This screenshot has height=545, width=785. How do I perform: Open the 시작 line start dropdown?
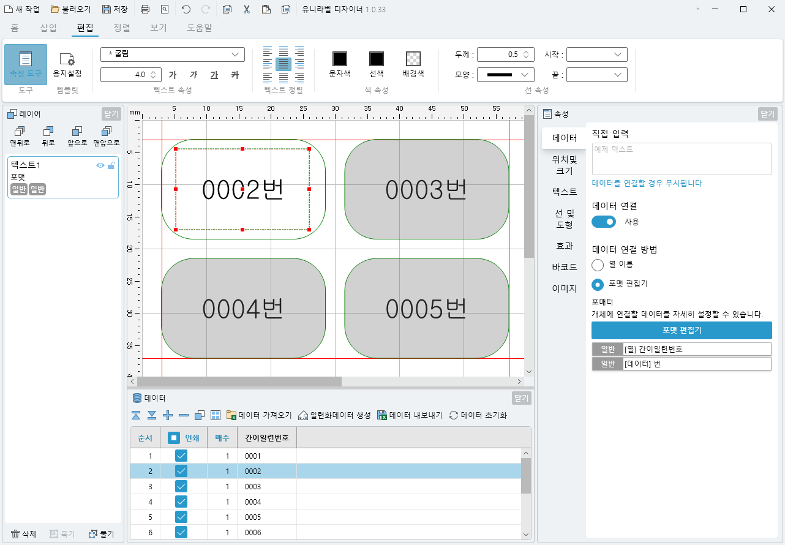[596, 55]
